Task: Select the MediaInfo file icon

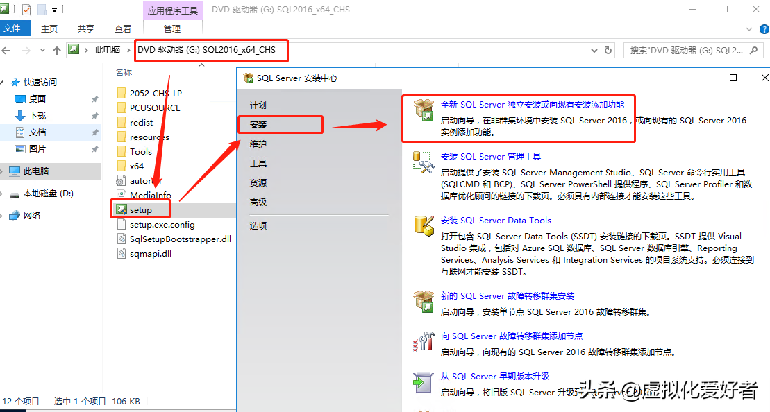Action: pyautogui.click(x=122, y=195)
